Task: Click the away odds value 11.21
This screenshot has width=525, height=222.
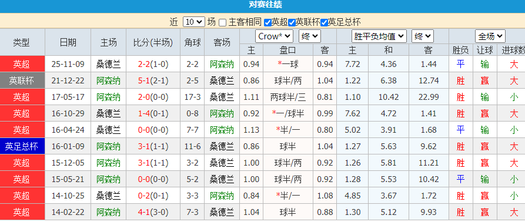Action: 428,163
